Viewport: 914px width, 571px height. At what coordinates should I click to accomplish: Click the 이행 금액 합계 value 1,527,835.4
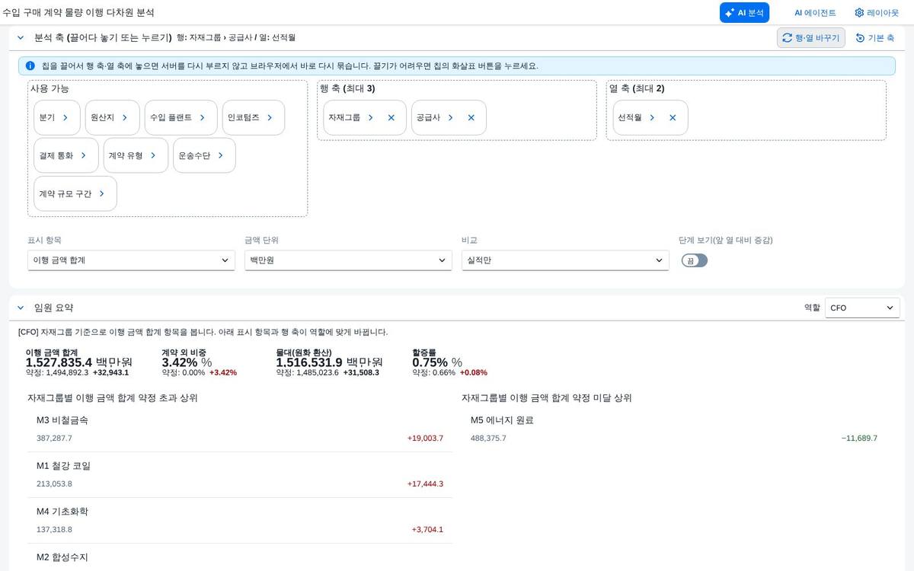tap(59, 362)
